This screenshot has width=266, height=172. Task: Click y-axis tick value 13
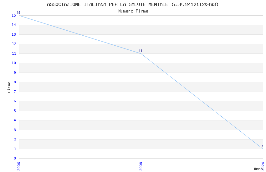click(x=14, y=35)
